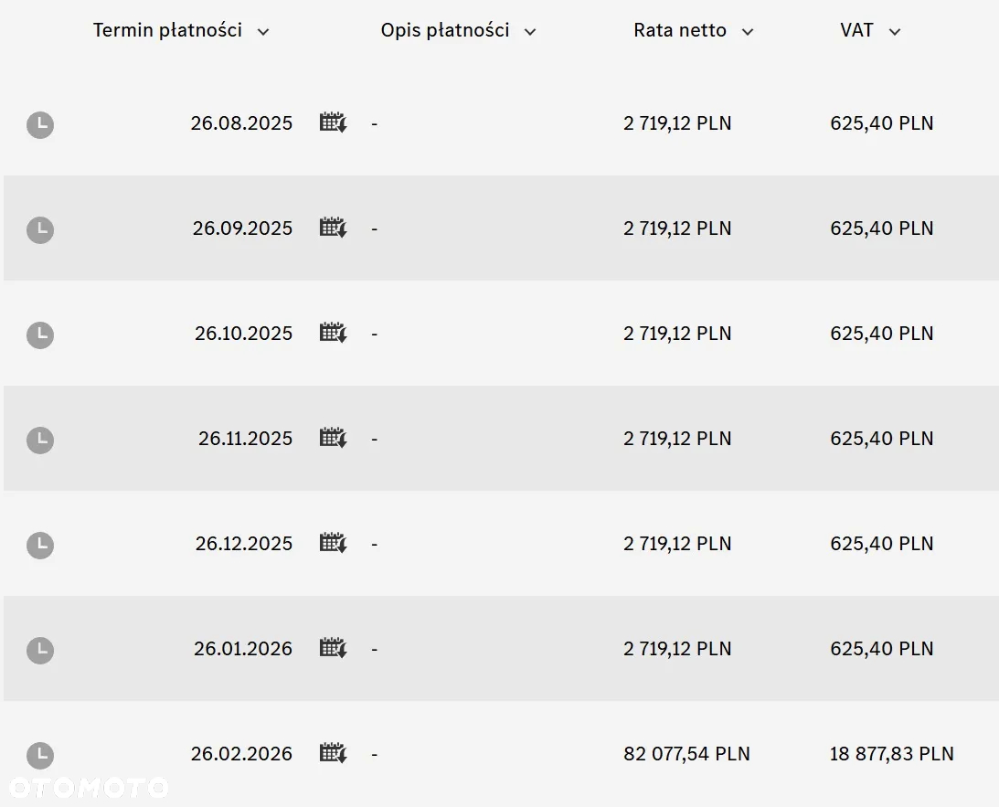Viewport: 999px width, 807px height.
Task: Open calendar icon next to 26.11.2025
Action: [334, 438]
